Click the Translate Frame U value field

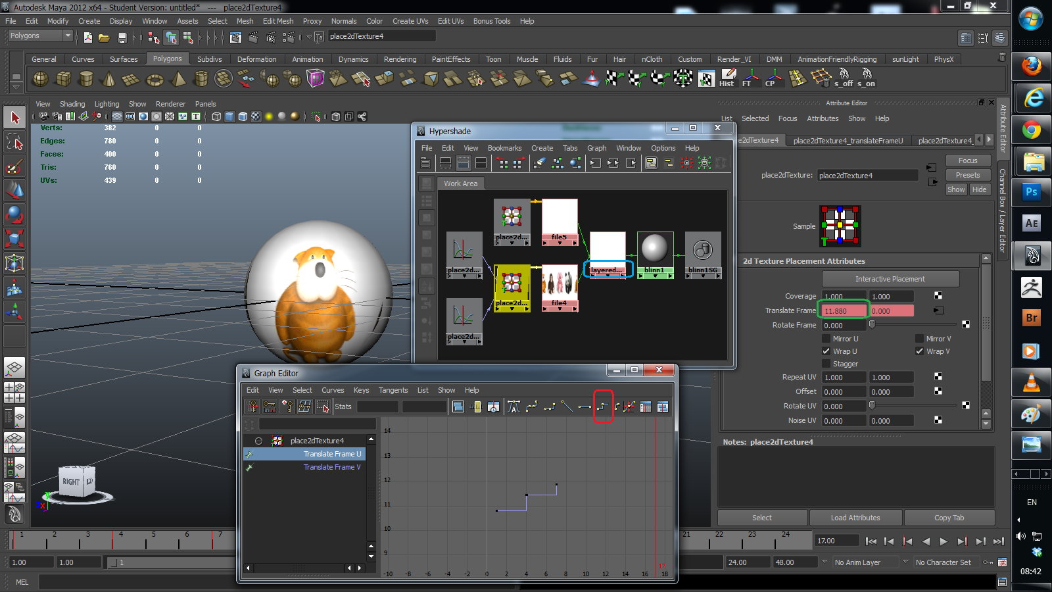[x=844, y=311]
